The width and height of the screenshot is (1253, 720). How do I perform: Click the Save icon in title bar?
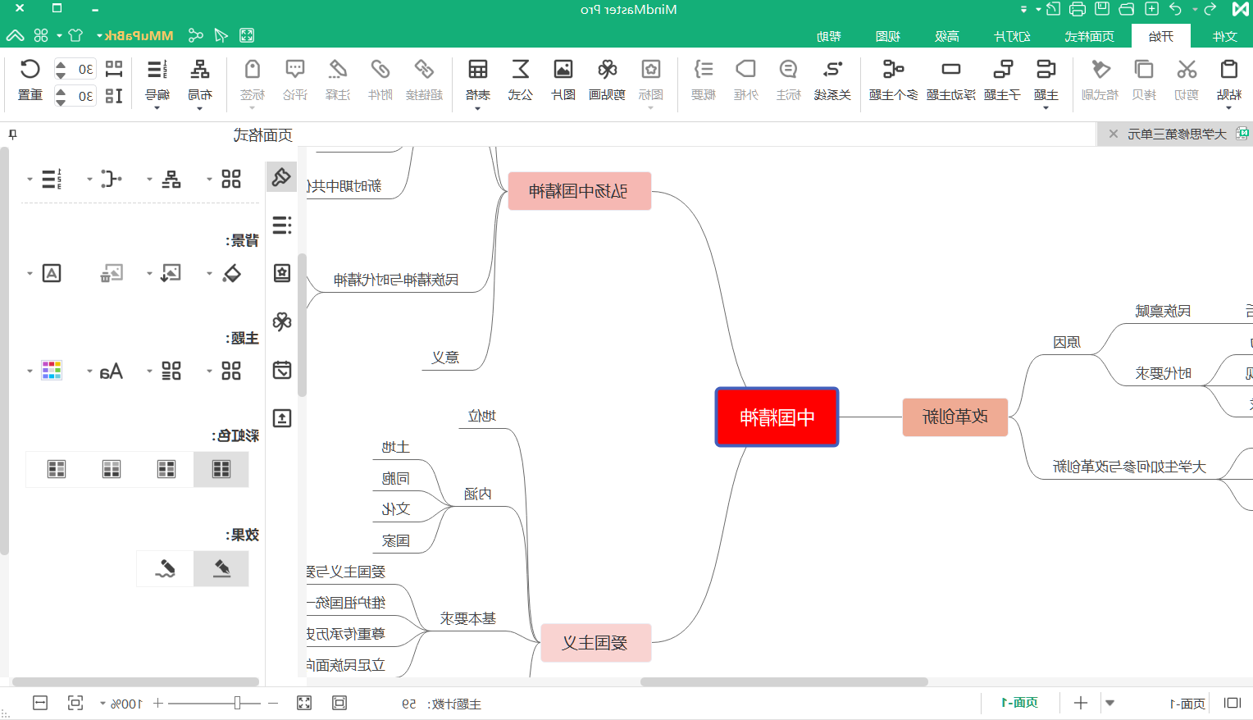click(x=1102, y=9)
